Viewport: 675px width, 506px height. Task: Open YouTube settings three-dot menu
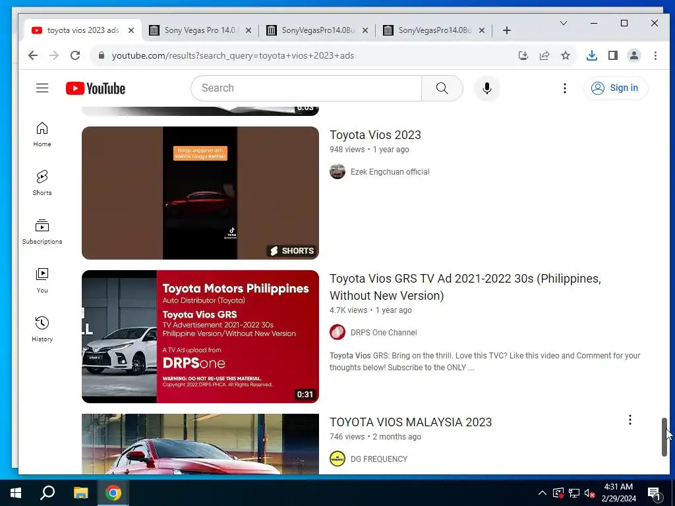[565, 88]
